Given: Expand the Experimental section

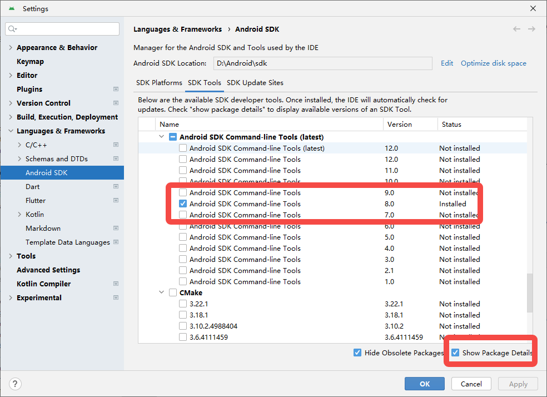Looking at the screenshot, I should (x=11, y=298).
